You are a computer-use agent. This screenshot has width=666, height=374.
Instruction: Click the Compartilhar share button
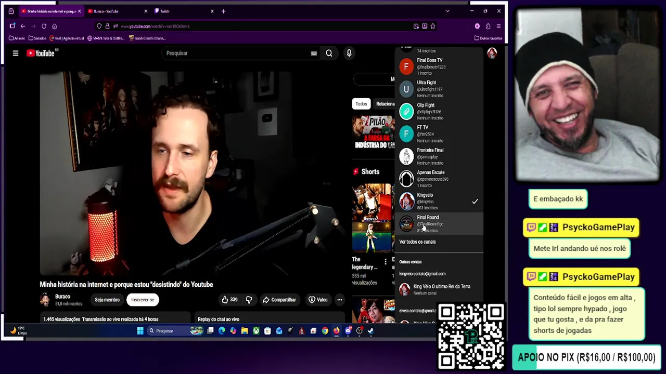click(279, 300)
